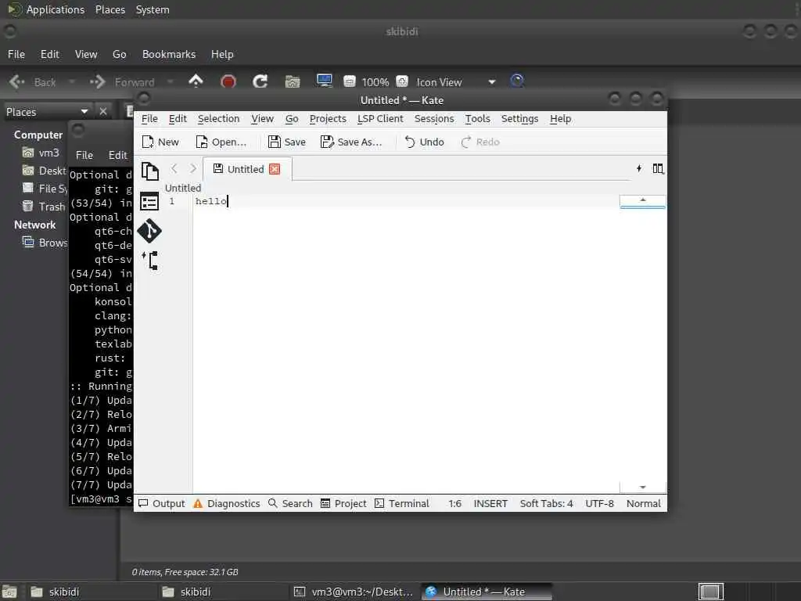
Task: Open Kate's Go menu
Action: pyautogui.click(x=292, y=119)
